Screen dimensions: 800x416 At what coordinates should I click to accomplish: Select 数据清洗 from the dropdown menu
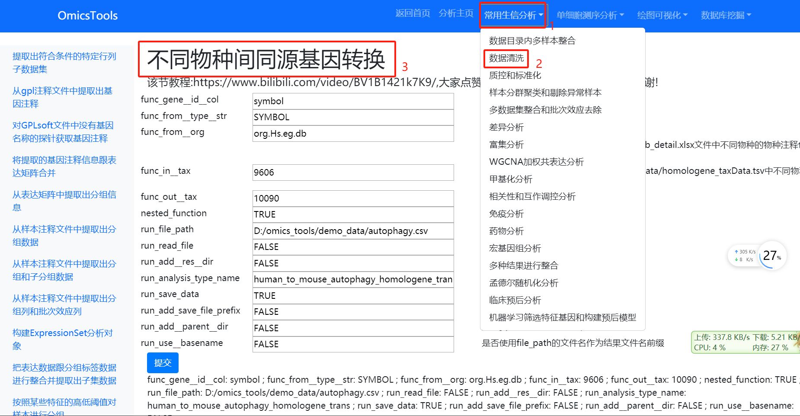pyautogui.click(x=506, y=58)
